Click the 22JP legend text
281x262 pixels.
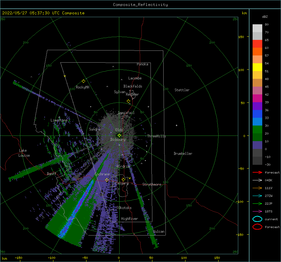click(269, 203)
